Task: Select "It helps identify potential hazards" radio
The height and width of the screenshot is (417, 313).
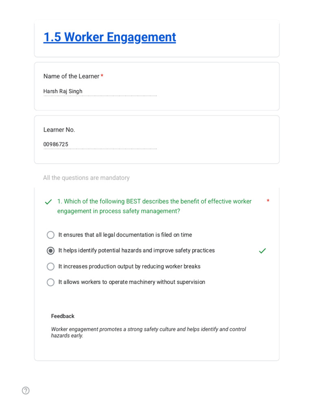Action: pos(51,250)
